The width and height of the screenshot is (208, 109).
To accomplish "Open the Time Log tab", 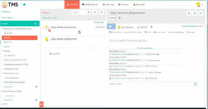I will [x=108, y=4].
